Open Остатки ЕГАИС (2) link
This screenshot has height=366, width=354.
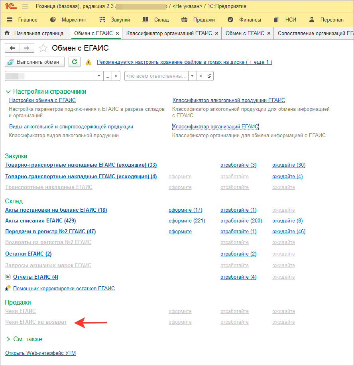point(28,254)
